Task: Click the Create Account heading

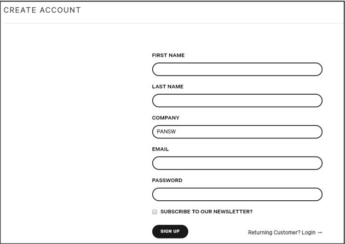Action: coord(42,10)
